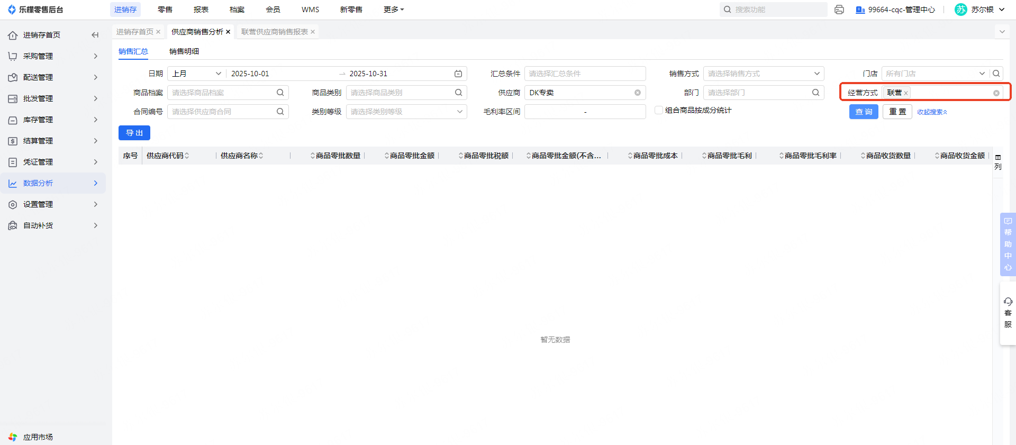Clear the 供应商 DK专卖 field
Screen dimensions: 1016x445
click(x=638, y=93)
